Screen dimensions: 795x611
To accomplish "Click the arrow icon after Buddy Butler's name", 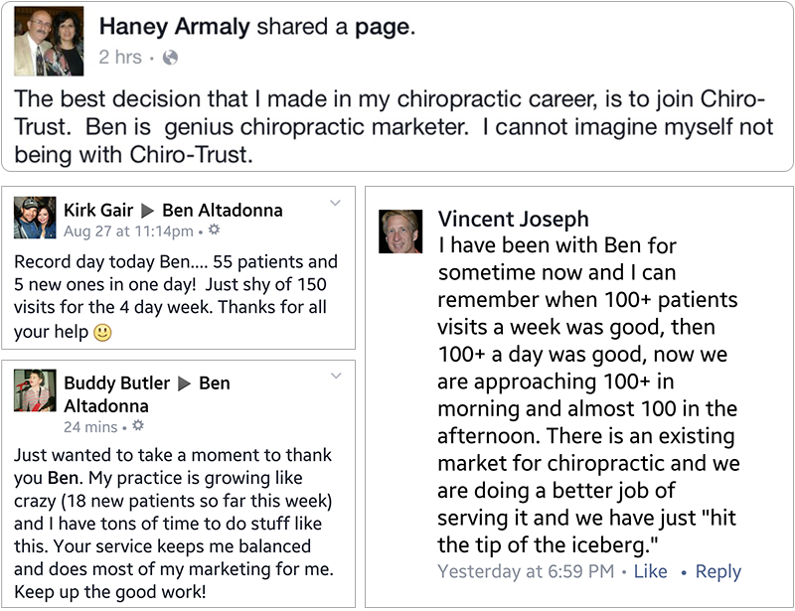I will coord(185,383).
